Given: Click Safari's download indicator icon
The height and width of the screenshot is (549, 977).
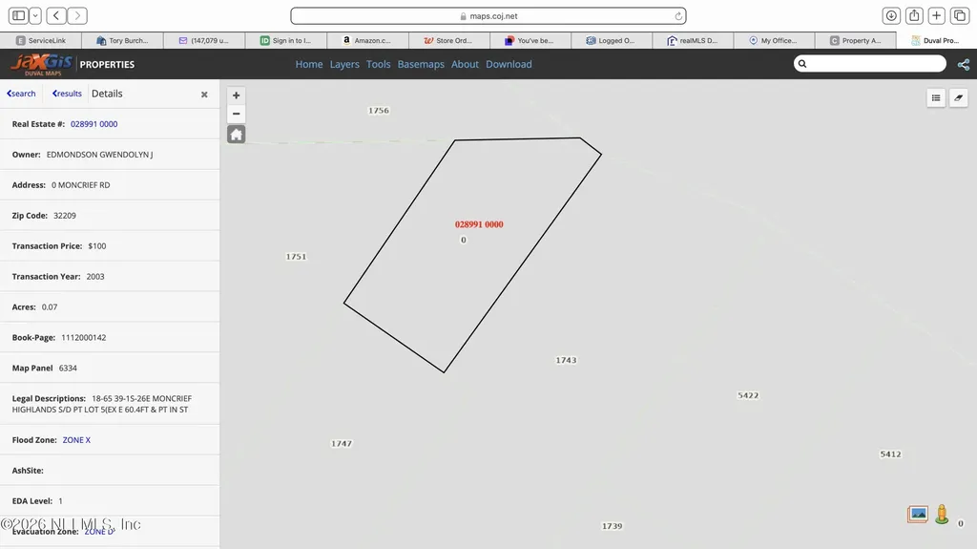Looking at the screenshot, I should pyautogui.click(x=891, y=15).
